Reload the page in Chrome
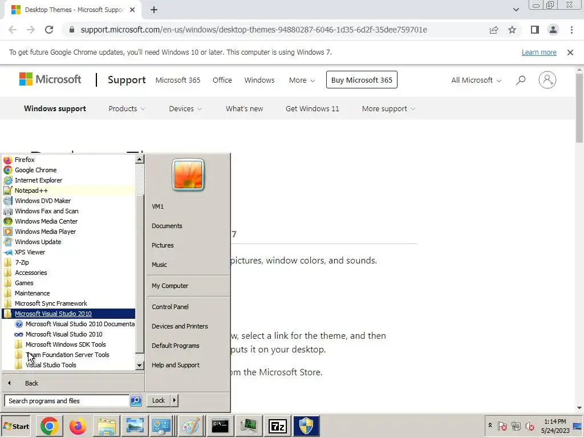The width and height of the screenshot is (584, 438). (x=49, y=30)
